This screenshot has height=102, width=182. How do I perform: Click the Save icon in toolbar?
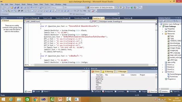[15, 8]
